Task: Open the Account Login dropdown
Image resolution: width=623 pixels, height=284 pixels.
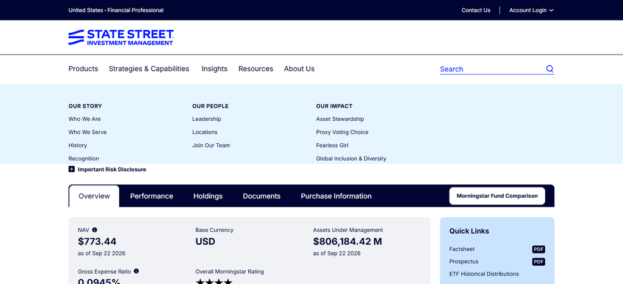Action: pos(531,10)
